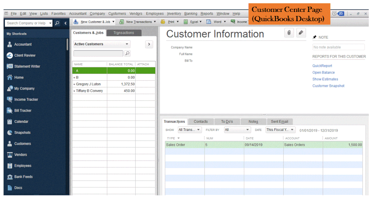The image size is (372, 209).
Task: Open Accountant shortcut in sidebar
Action: point(19,44)
